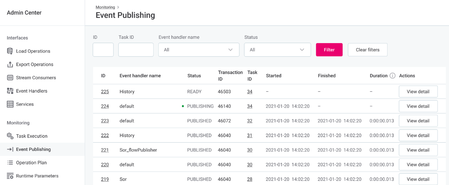The image size is (449, 185).
Task: Select Event Publishing in the sidebar
Action: pos(33,150)
